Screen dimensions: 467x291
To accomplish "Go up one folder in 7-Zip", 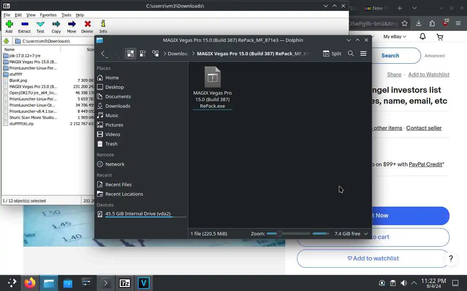I will 6,41.
